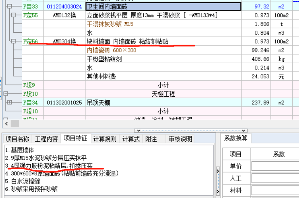Screen dimensions: 299x198
Task: Select the F段9 小计 row
Action: tap(163, 85)
